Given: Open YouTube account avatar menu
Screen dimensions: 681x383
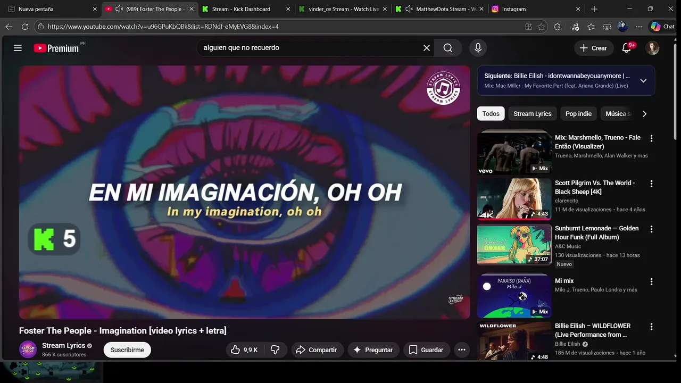Looking at the screenshot, I should pos(652,48).
